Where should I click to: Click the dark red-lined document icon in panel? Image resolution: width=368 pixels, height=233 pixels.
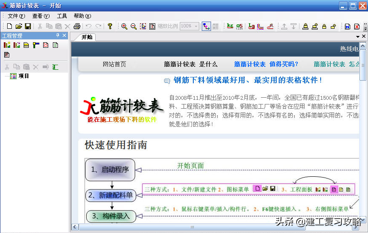pos(7,55)
